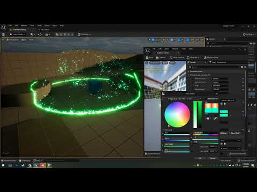Click the saturation vertical bar
The width and height of the screenshot is (257, 192).
click(195, 115)
